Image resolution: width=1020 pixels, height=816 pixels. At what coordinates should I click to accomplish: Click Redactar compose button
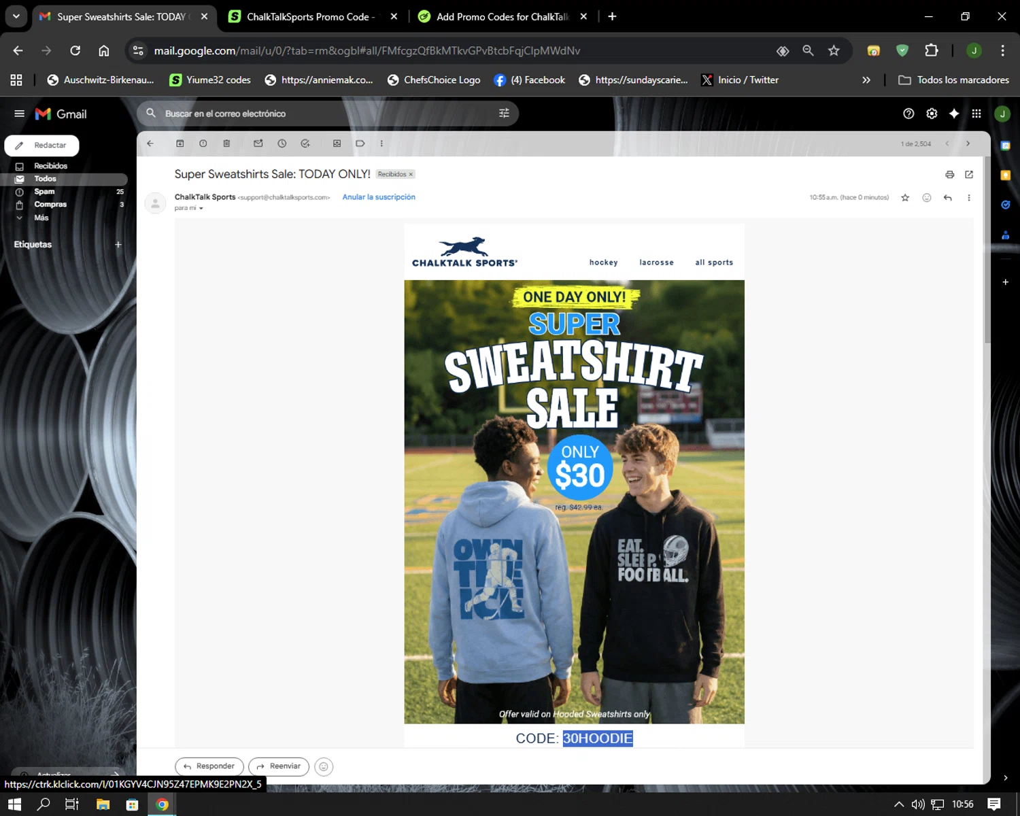pyautogui.click(x=42, y=146)
